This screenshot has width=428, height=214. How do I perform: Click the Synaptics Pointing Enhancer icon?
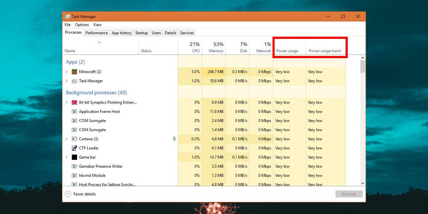coord(74,102)
